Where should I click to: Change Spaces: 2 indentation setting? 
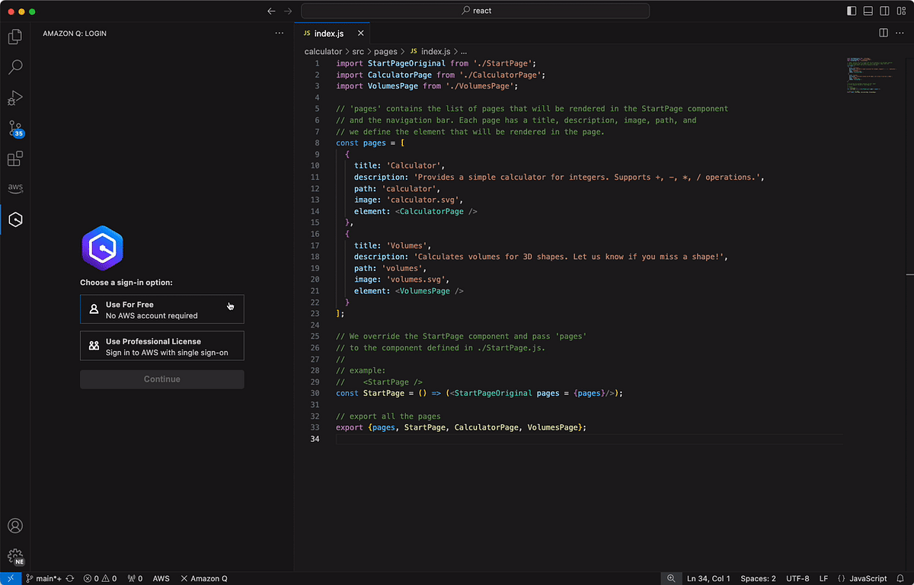[759, 578]
